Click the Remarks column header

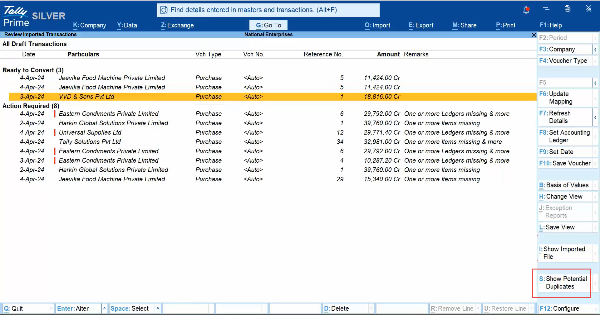point(416,54)
